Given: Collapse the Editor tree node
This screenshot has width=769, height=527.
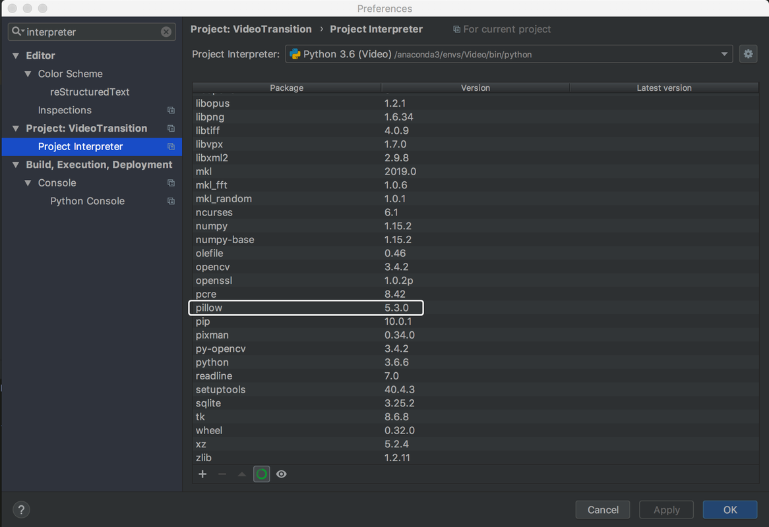Looking at the screenshot, I should [x=16, y=56].
